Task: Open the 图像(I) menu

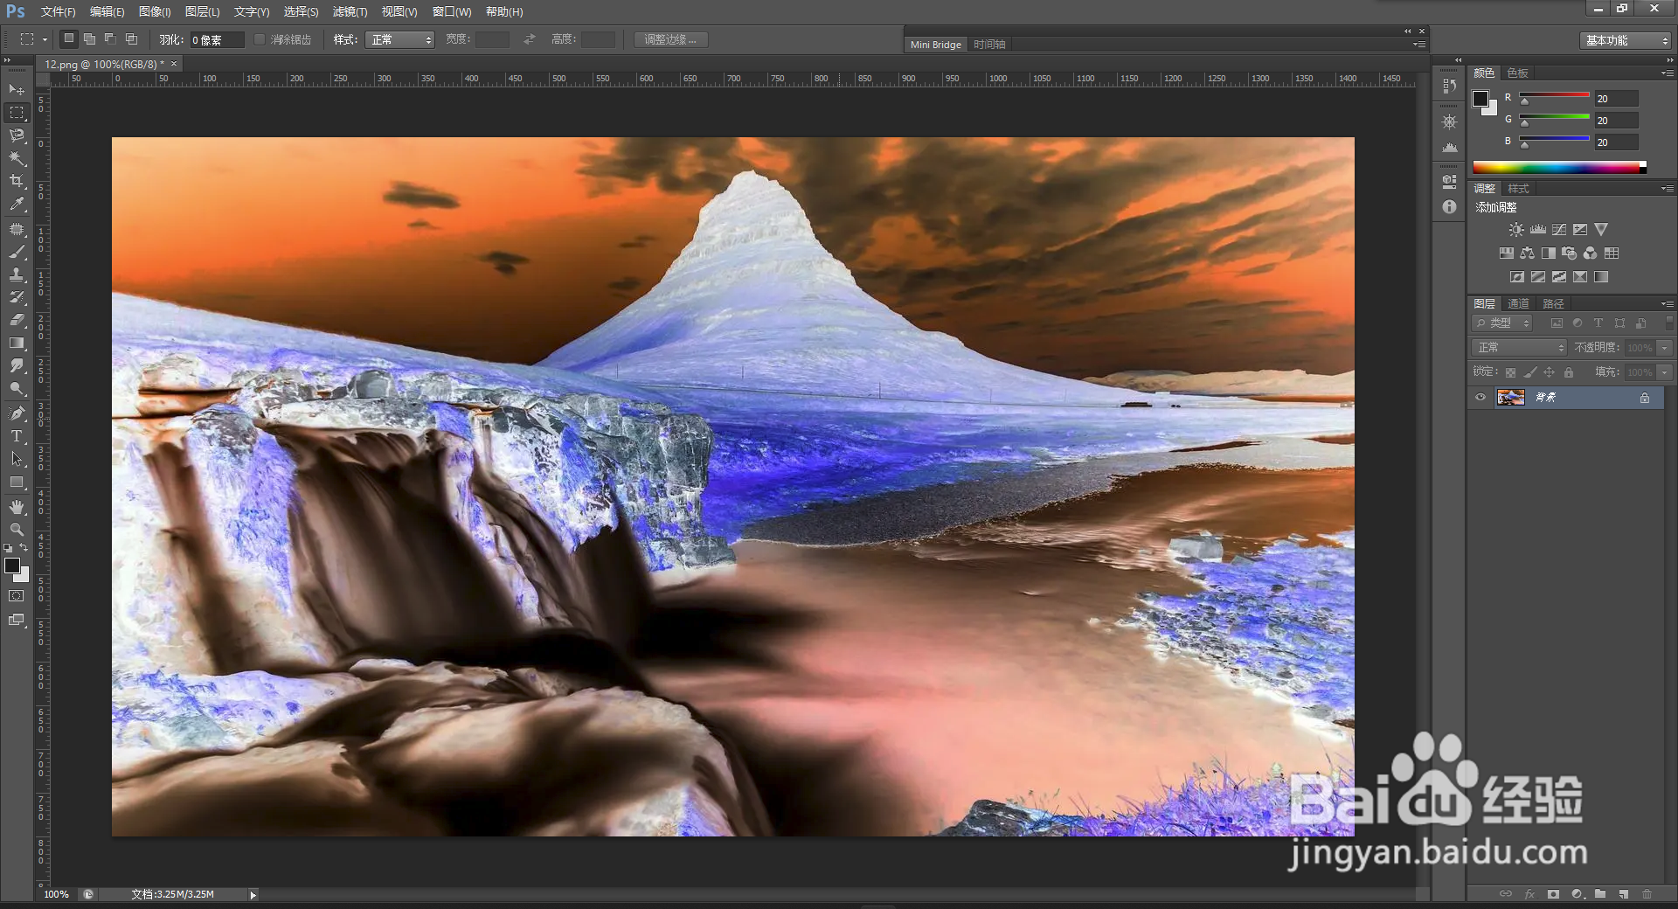Action: pos(155,11)
